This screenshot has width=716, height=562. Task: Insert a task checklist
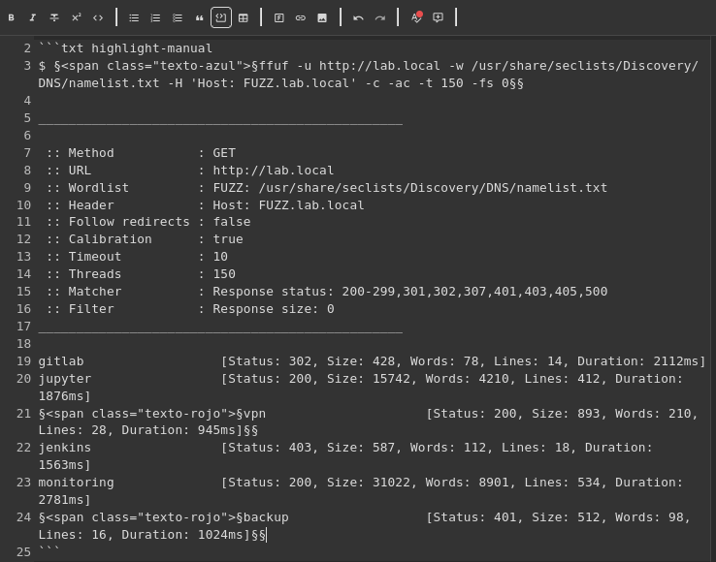point(178,17)
